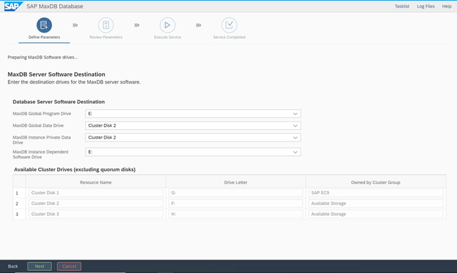Image resolution: width=457 pixels, height=273 pixels.
Task: Expand MaxDB Instance Dependent Software Drive arrow
Action: tap(295, 152)
